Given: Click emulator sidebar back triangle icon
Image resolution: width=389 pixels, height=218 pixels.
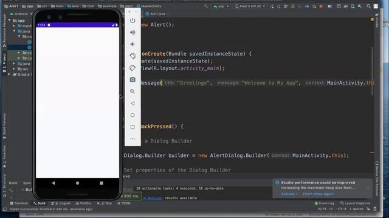Looking at the screenshot, I should pyautogui.click(x=133, y=104).
